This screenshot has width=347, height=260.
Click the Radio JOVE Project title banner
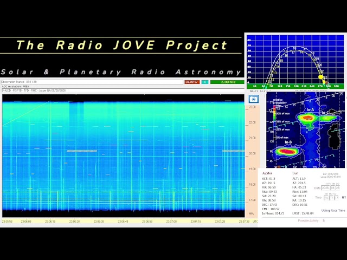121,45
